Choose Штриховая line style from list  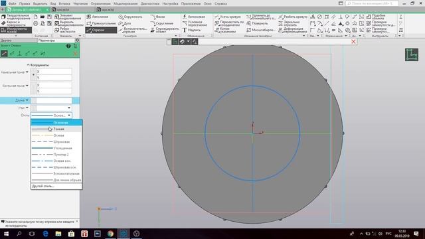click(x=56, y=141)
